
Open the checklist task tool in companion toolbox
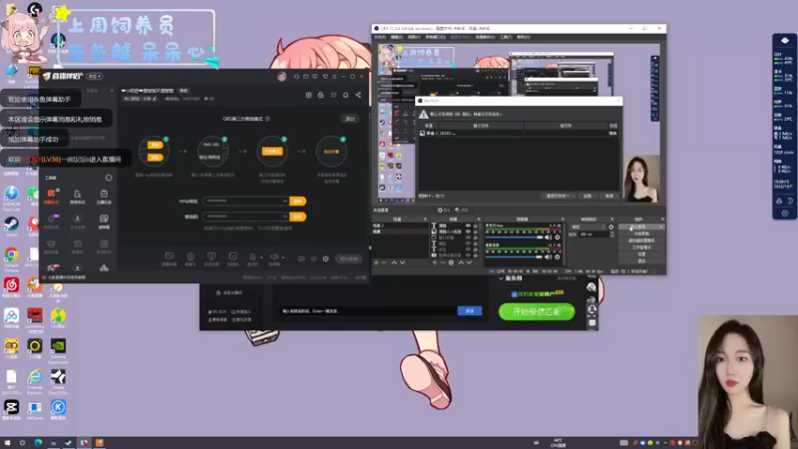[104, 196]
